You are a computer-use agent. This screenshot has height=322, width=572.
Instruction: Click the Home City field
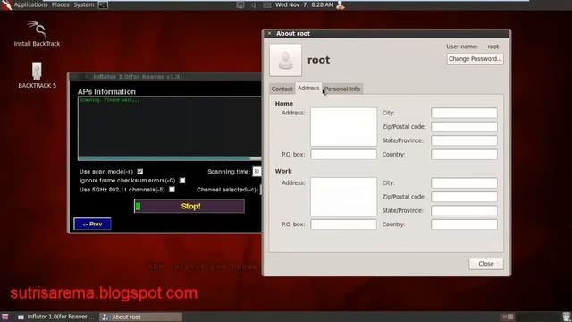pyautogui.click(x=464, y=113)
